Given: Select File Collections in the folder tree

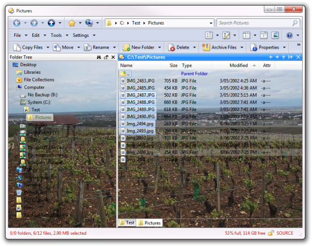Looking at the screenshot, I should (38, 80).
